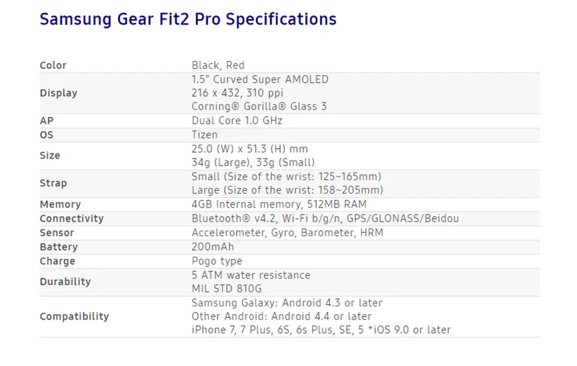Click the 34g (Large), 33g (Small) weight line
Image resolution: width=577 pixels, height=366 pixels.
pos(253,163)
